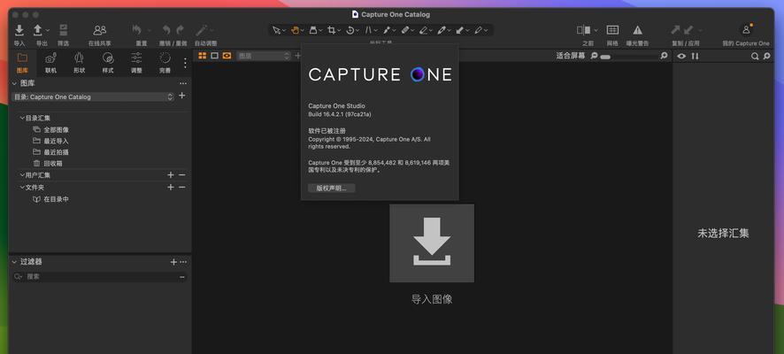Click the 导入 import toolbar icon
Screen dimensions: 784x354
19,30
